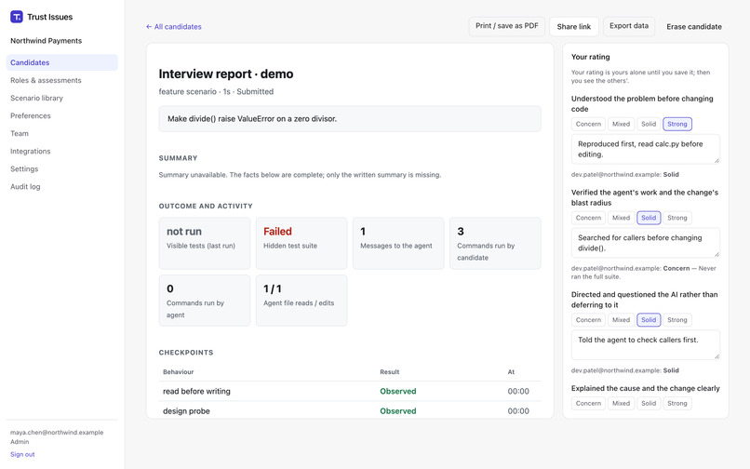
Task: Open Roles & assessments in the sidebar
Action: [x=62, y=80]
